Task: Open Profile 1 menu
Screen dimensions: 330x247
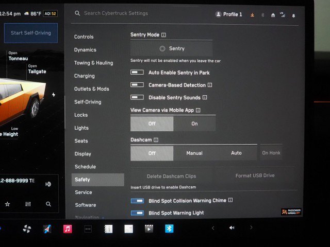Action: click(x=228, y=14)
